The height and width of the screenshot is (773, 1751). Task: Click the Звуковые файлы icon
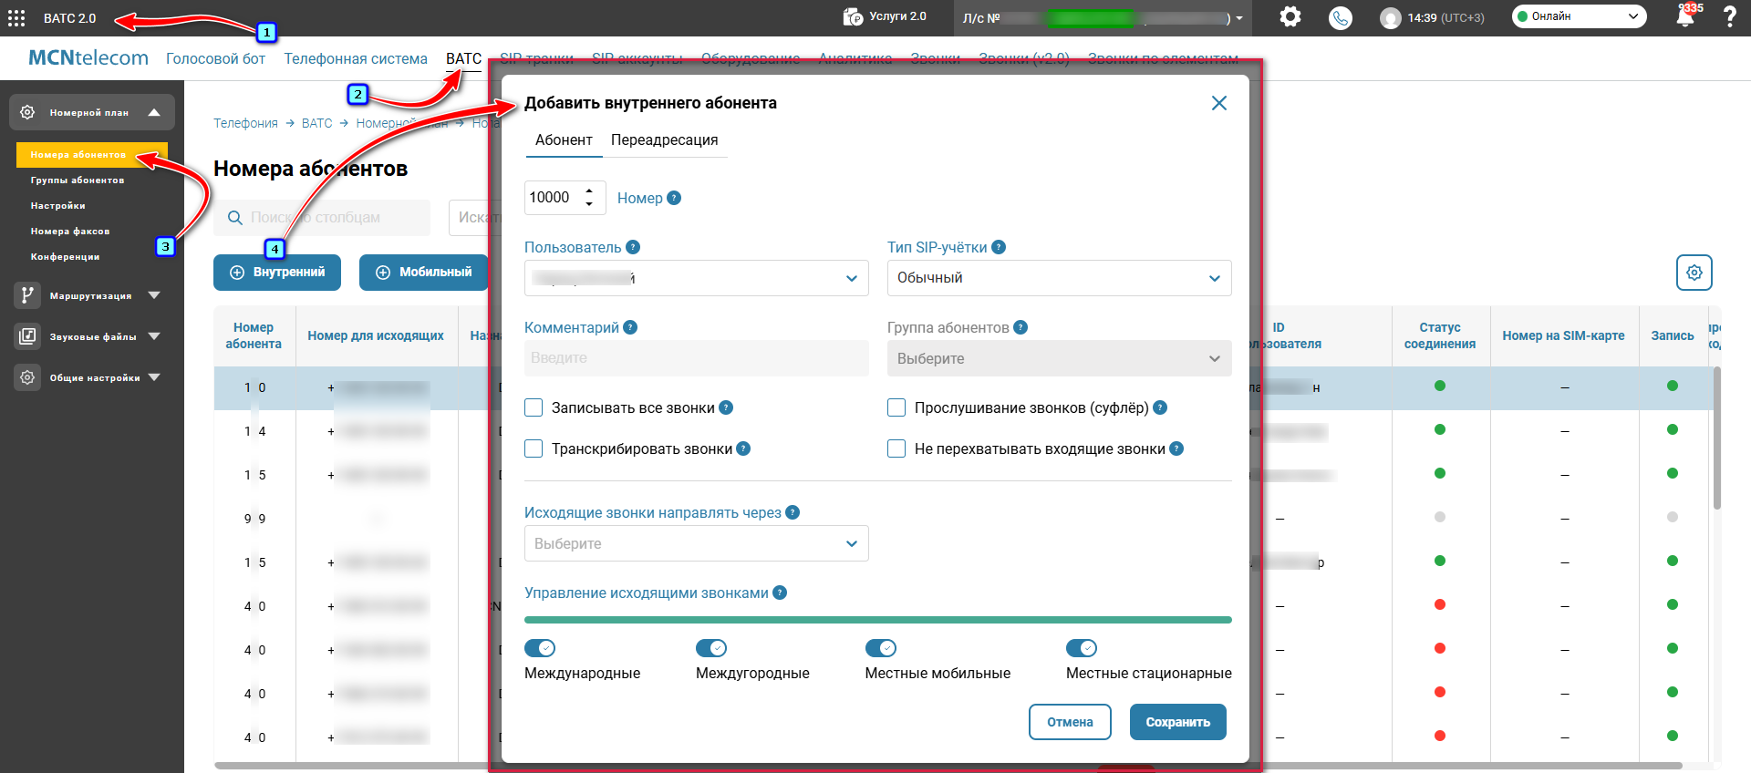click(x=27, y=336)
